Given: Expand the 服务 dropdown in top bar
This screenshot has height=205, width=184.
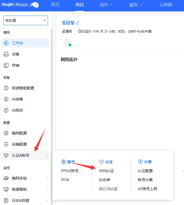Looking at the screenshot, I should pos(136,5).
